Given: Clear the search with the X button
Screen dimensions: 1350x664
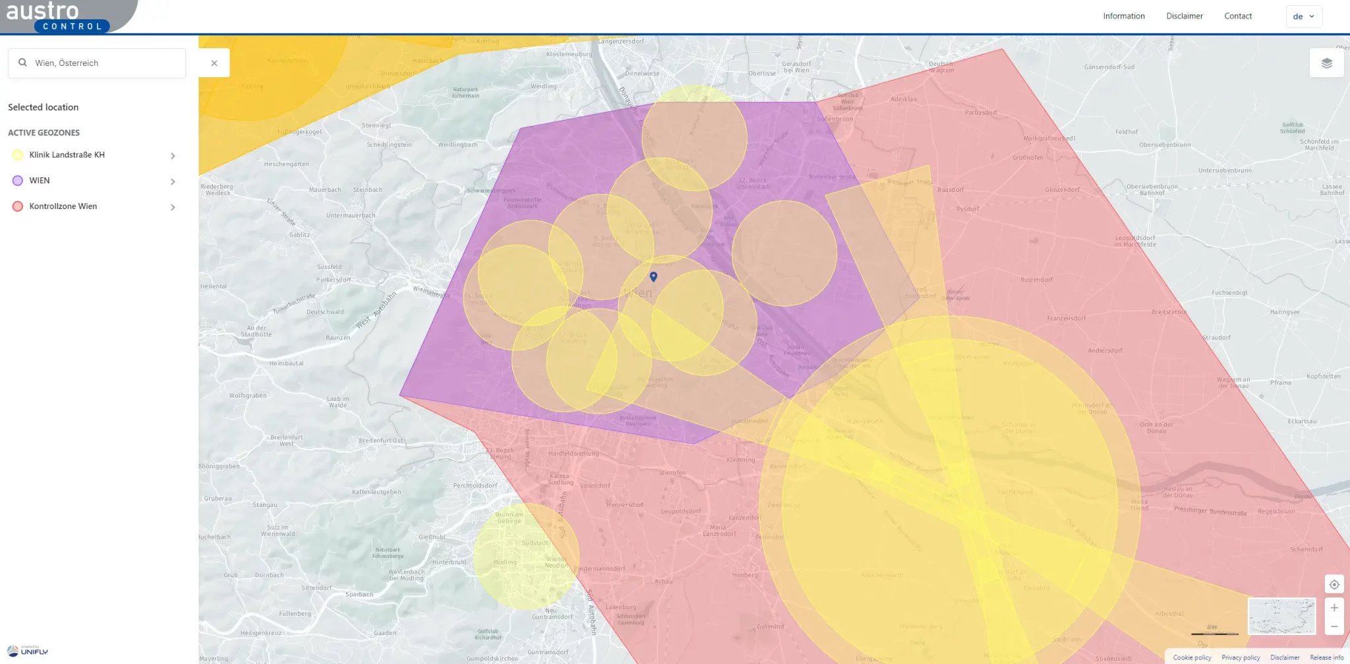Looking at the screenshot, I should (x=214, y=63).
